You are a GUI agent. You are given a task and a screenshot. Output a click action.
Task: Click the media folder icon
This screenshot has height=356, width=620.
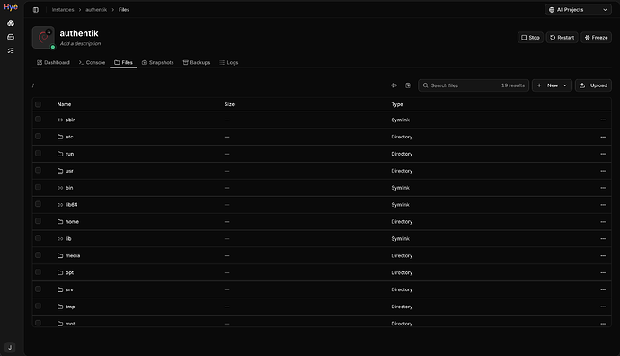(x=60, y=256)
